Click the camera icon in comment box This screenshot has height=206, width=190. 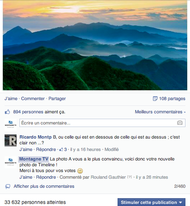pyautogui.click(x=180, y=123)
